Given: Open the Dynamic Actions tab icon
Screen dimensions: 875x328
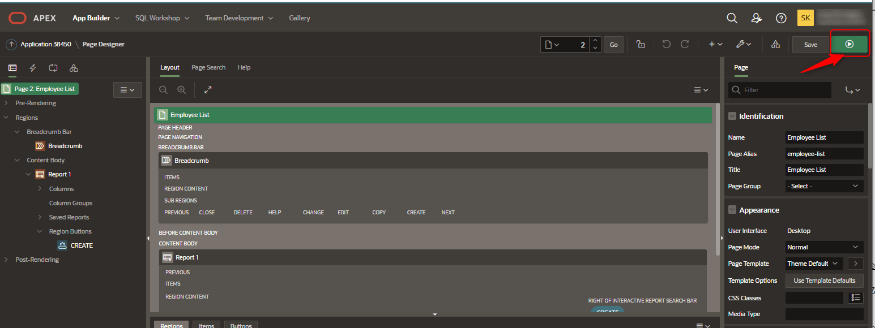Looking at the screenshot, I should (33, 68).
